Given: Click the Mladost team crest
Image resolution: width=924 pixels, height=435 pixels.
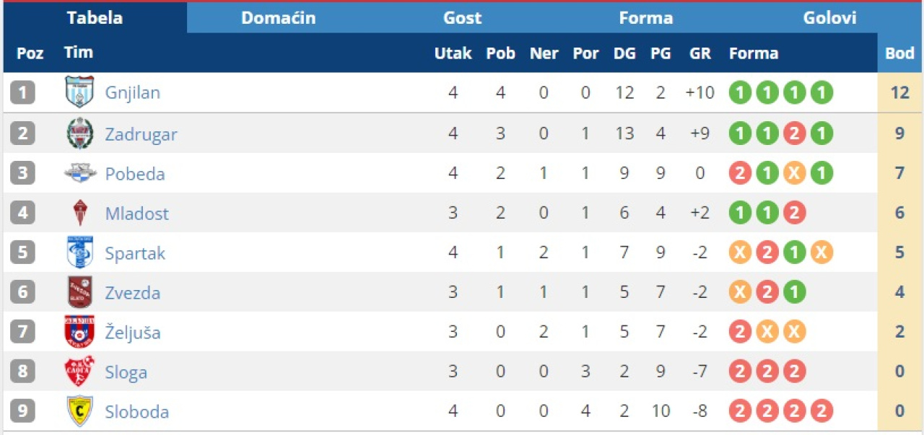Looking at the screenshot, I should (x=79, y=214).
